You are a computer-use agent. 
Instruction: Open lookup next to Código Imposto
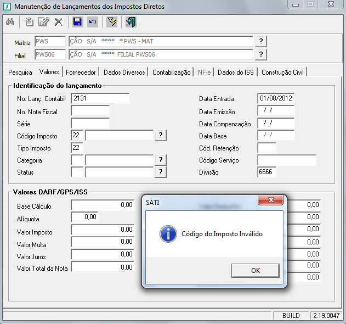(x=161, y=135)
